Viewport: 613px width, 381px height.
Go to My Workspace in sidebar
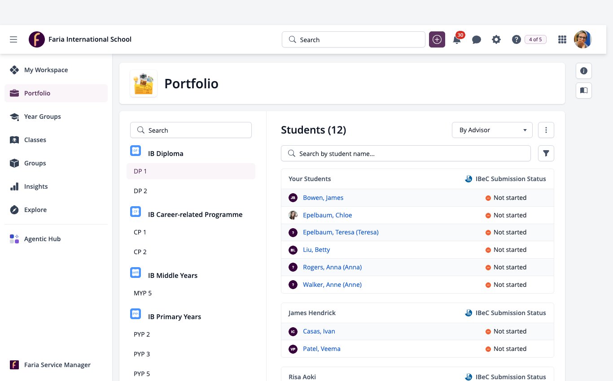[x=56, y=70]
